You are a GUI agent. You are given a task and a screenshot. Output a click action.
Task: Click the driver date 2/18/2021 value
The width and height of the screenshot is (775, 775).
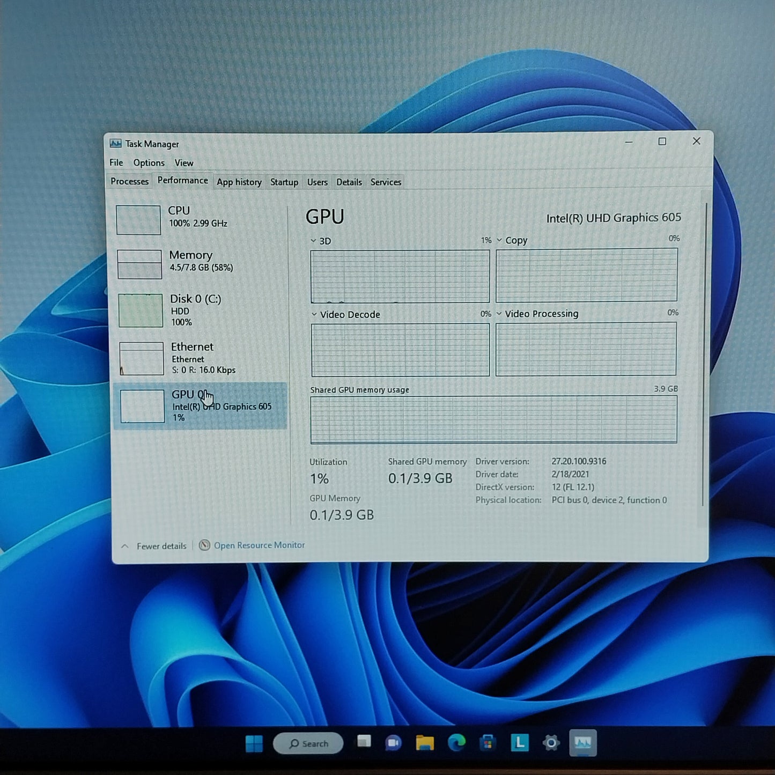click(x=570, y=474)
